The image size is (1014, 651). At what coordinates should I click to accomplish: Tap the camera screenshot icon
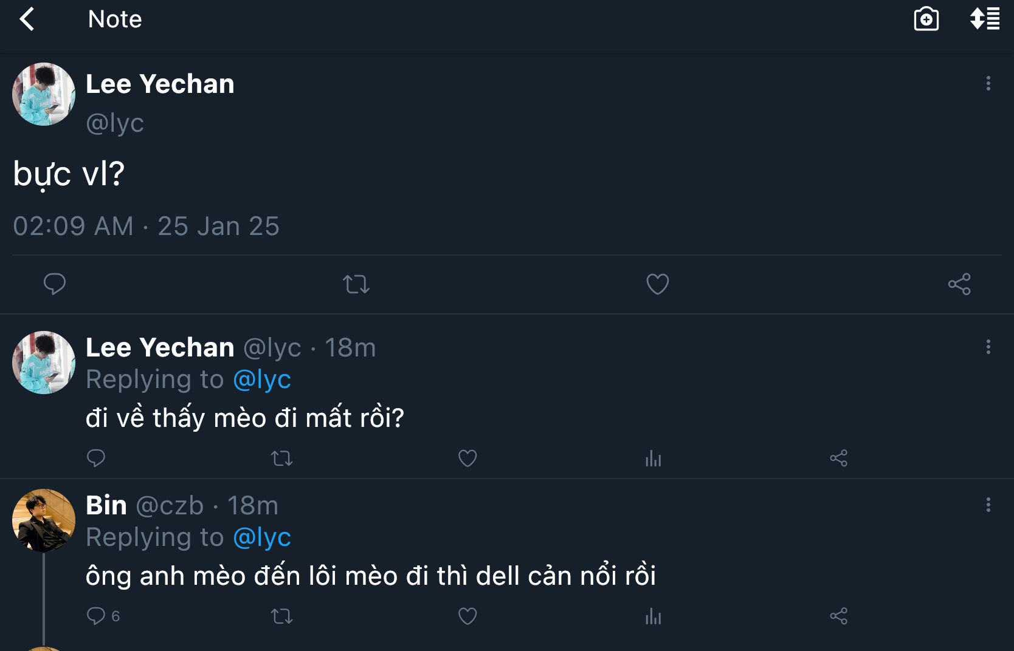click(x=926, y=19)
